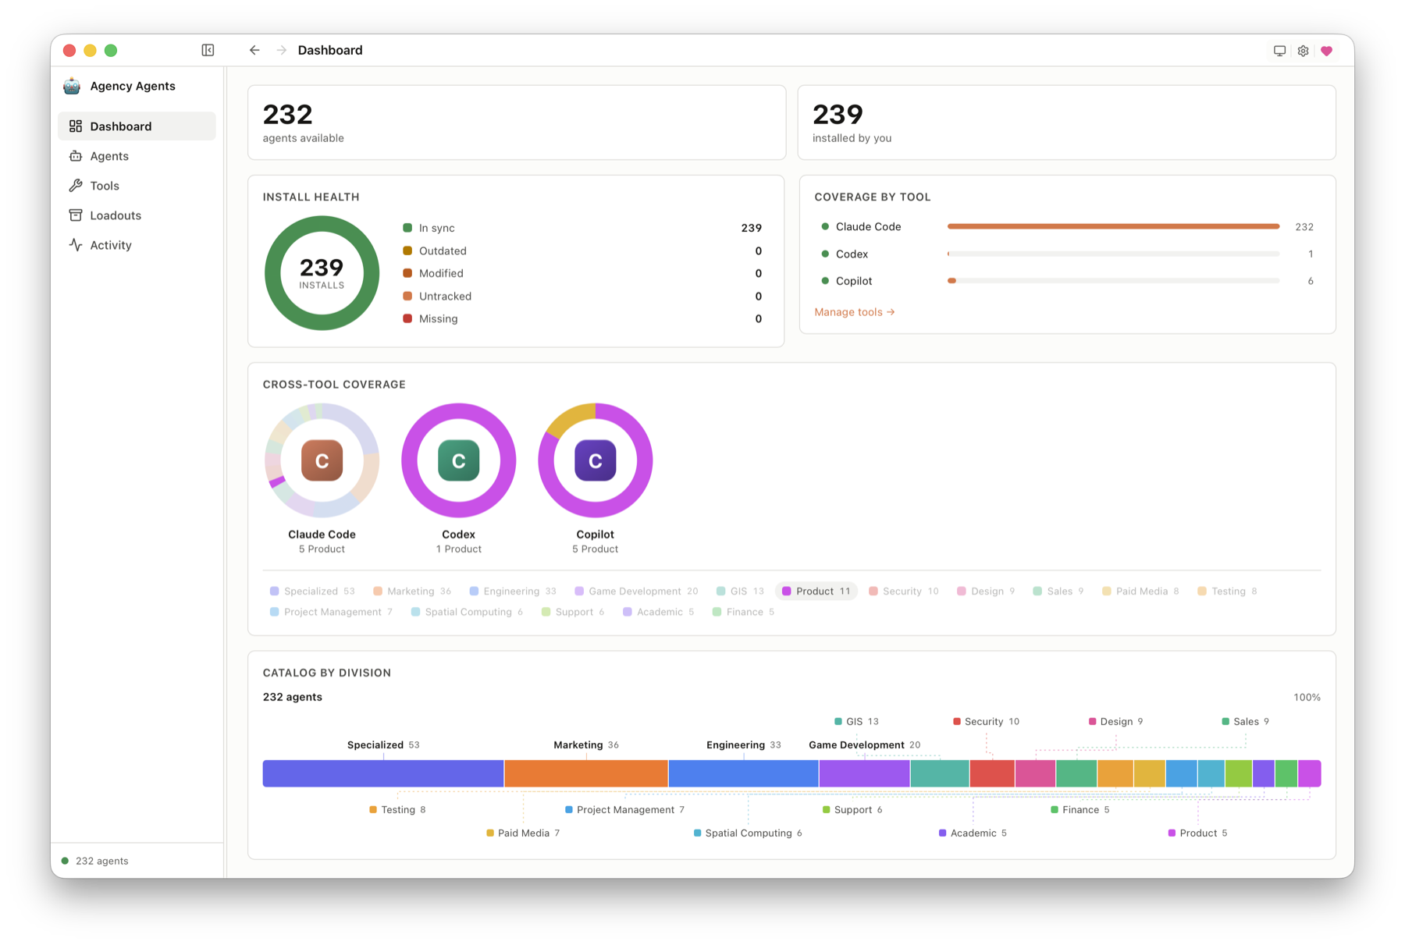This screenshot has height=945, width=1405.
Task: Toggle the Paid Media 8 legend filter
Action: point(1140,592)
